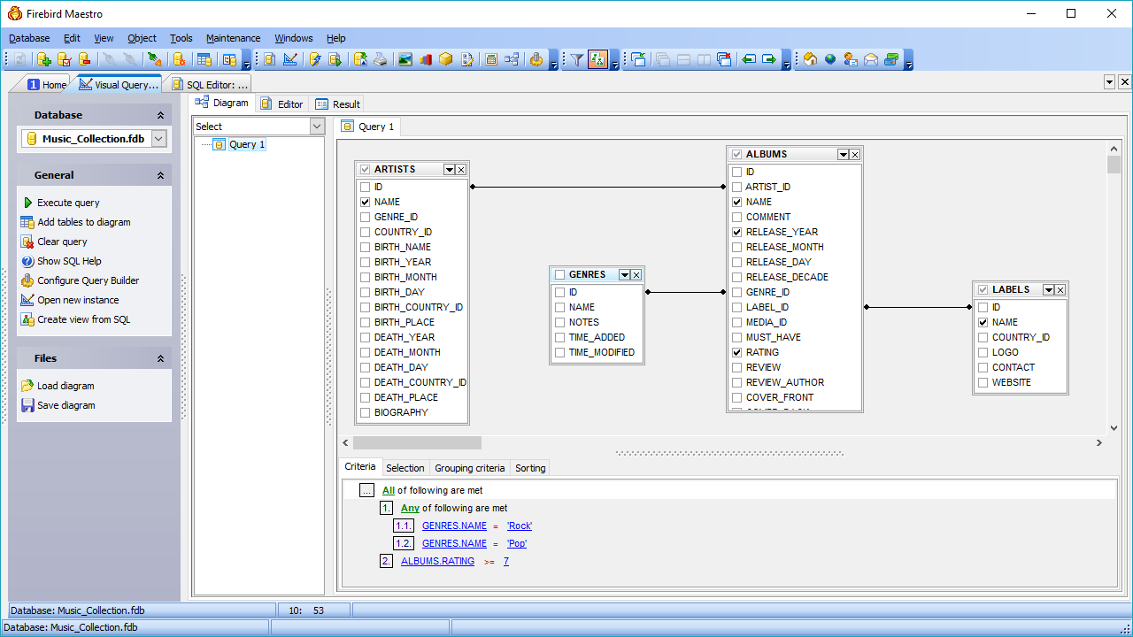The width and height of the screenshot is (1133, 637).
Task: Click Add tables to diagram
Action: click(83, 222)
